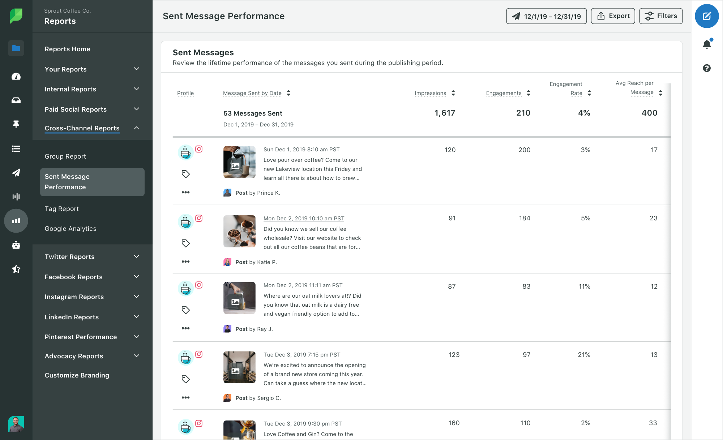The image size is (723, 440).
Task: Click the calendar/publishing icon in sidebar
Action: 16,172
